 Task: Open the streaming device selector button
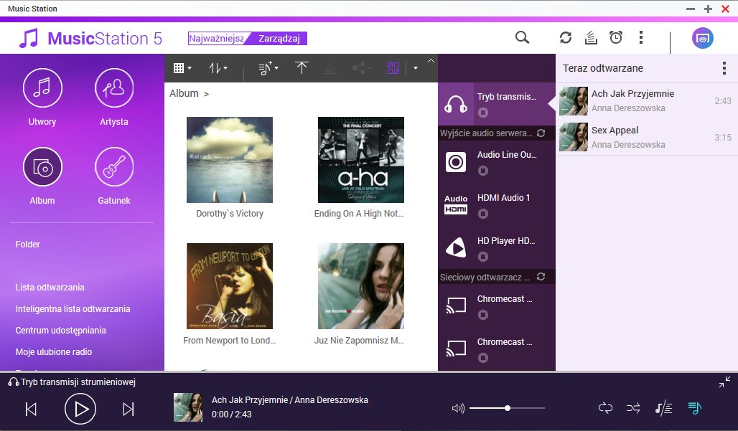pyautogui.click(x=702, y=38)
